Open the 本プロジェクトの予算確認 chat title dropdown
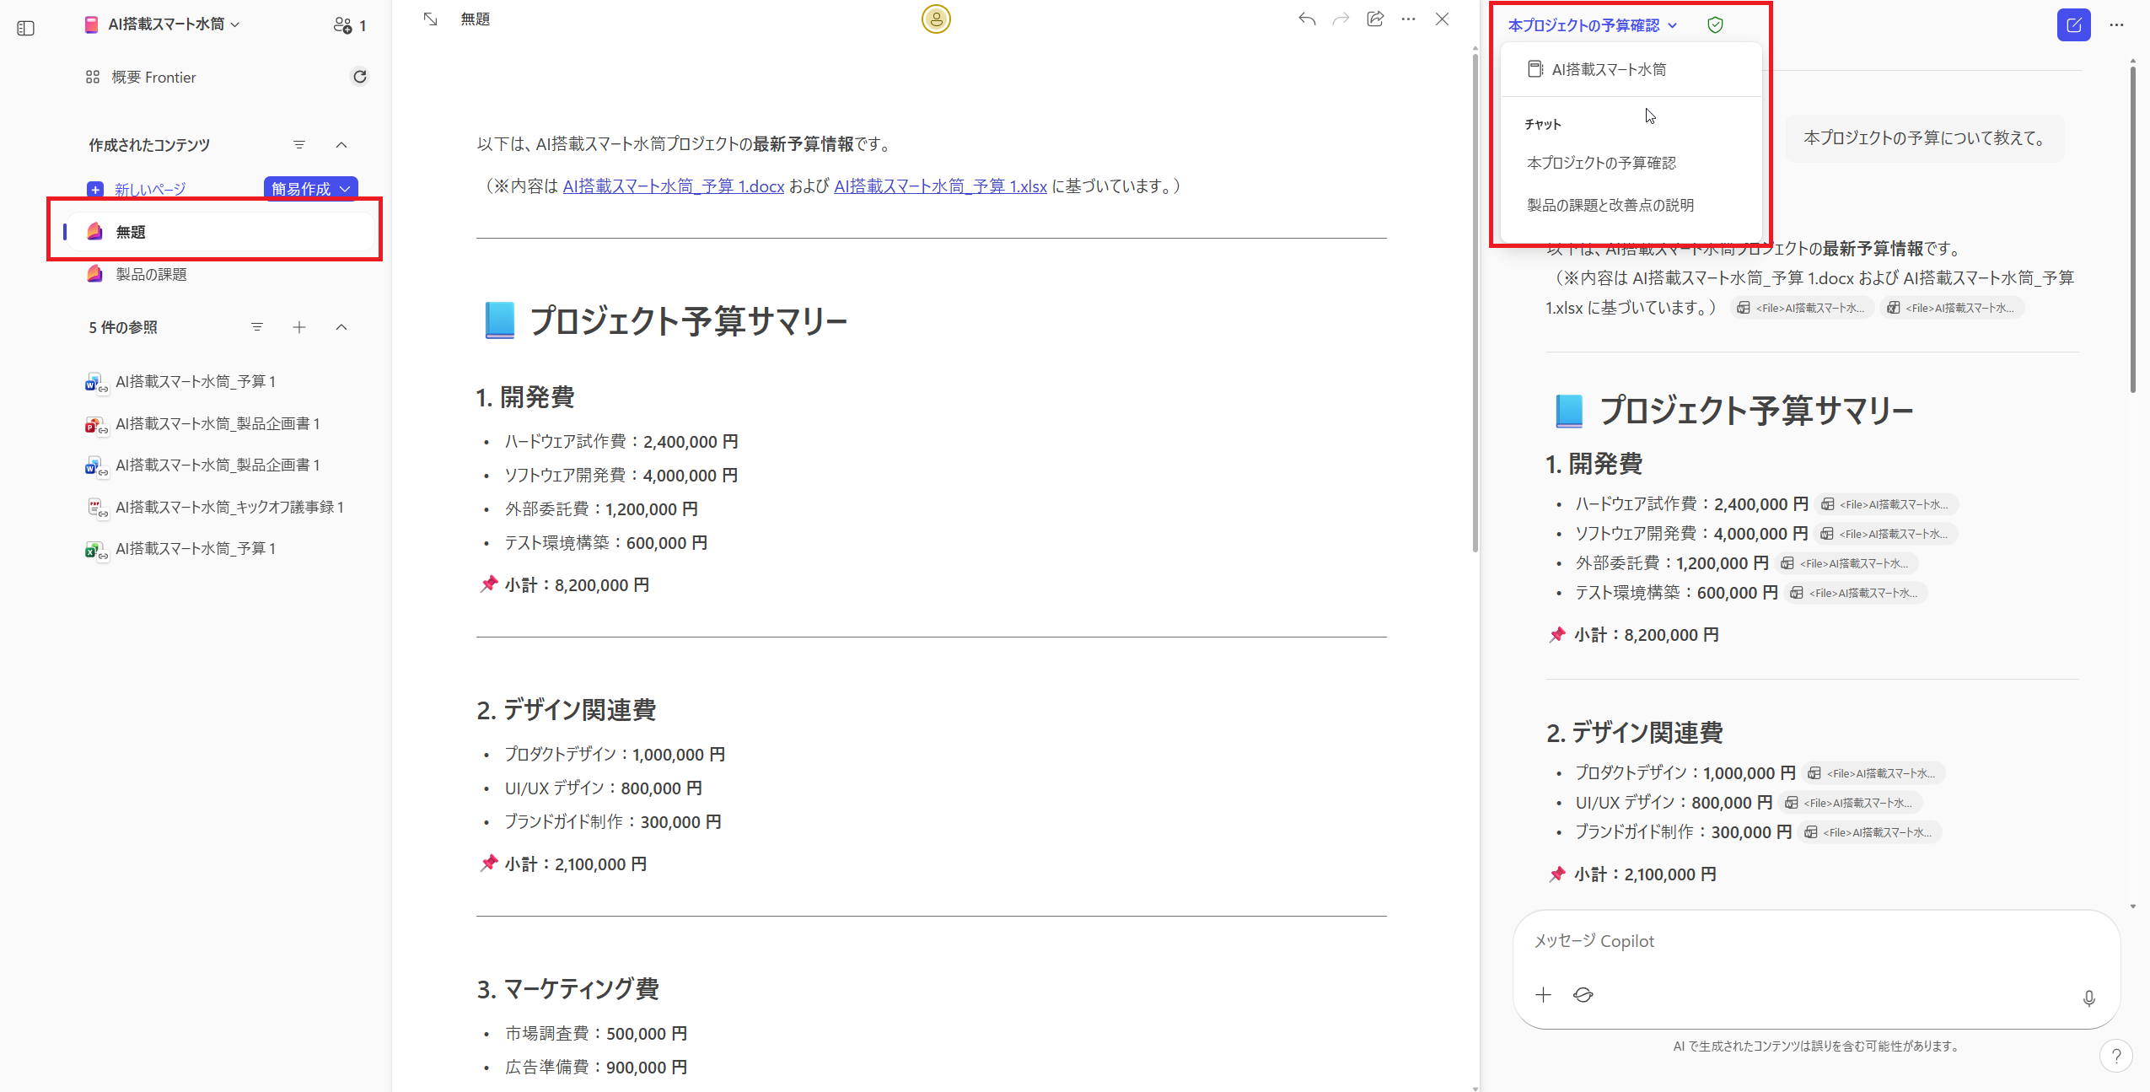2150x1092 pixels. 1588,24
